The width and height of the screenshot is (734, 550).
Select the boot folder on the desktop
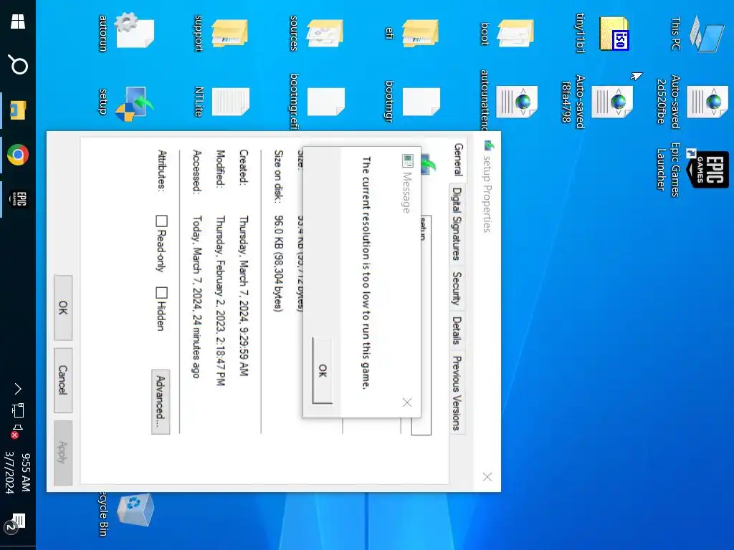click(x=507, y=33)
